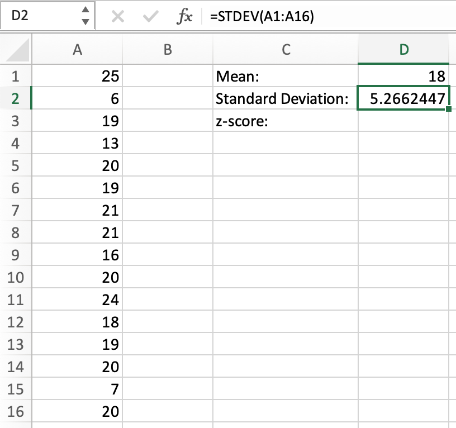Click the fill handle on cell D2
The height and width of the screenshot is (428, 456).
pos(449,110)
